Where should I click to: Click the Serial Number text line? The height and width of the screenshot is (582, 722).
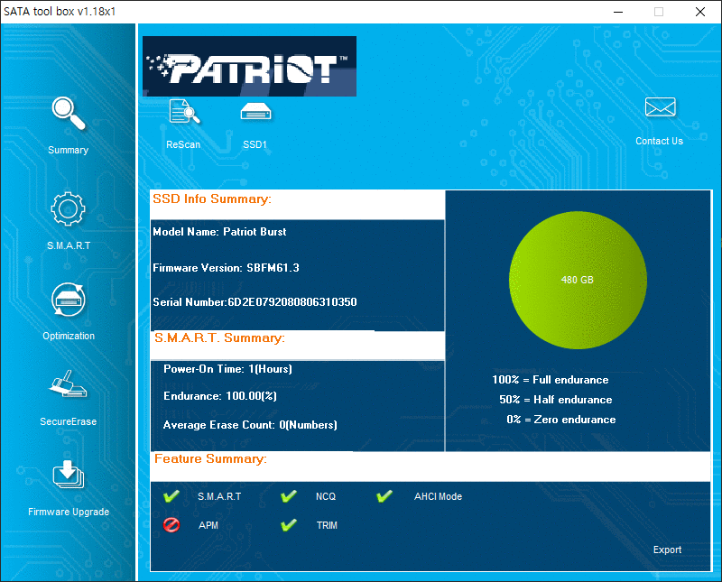click(x=255, y=301)
